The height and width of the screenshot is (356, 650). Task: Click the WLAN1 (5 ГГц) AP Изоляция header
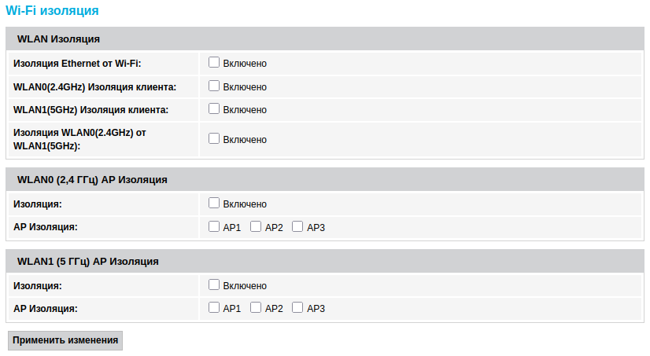coord(88,262)
